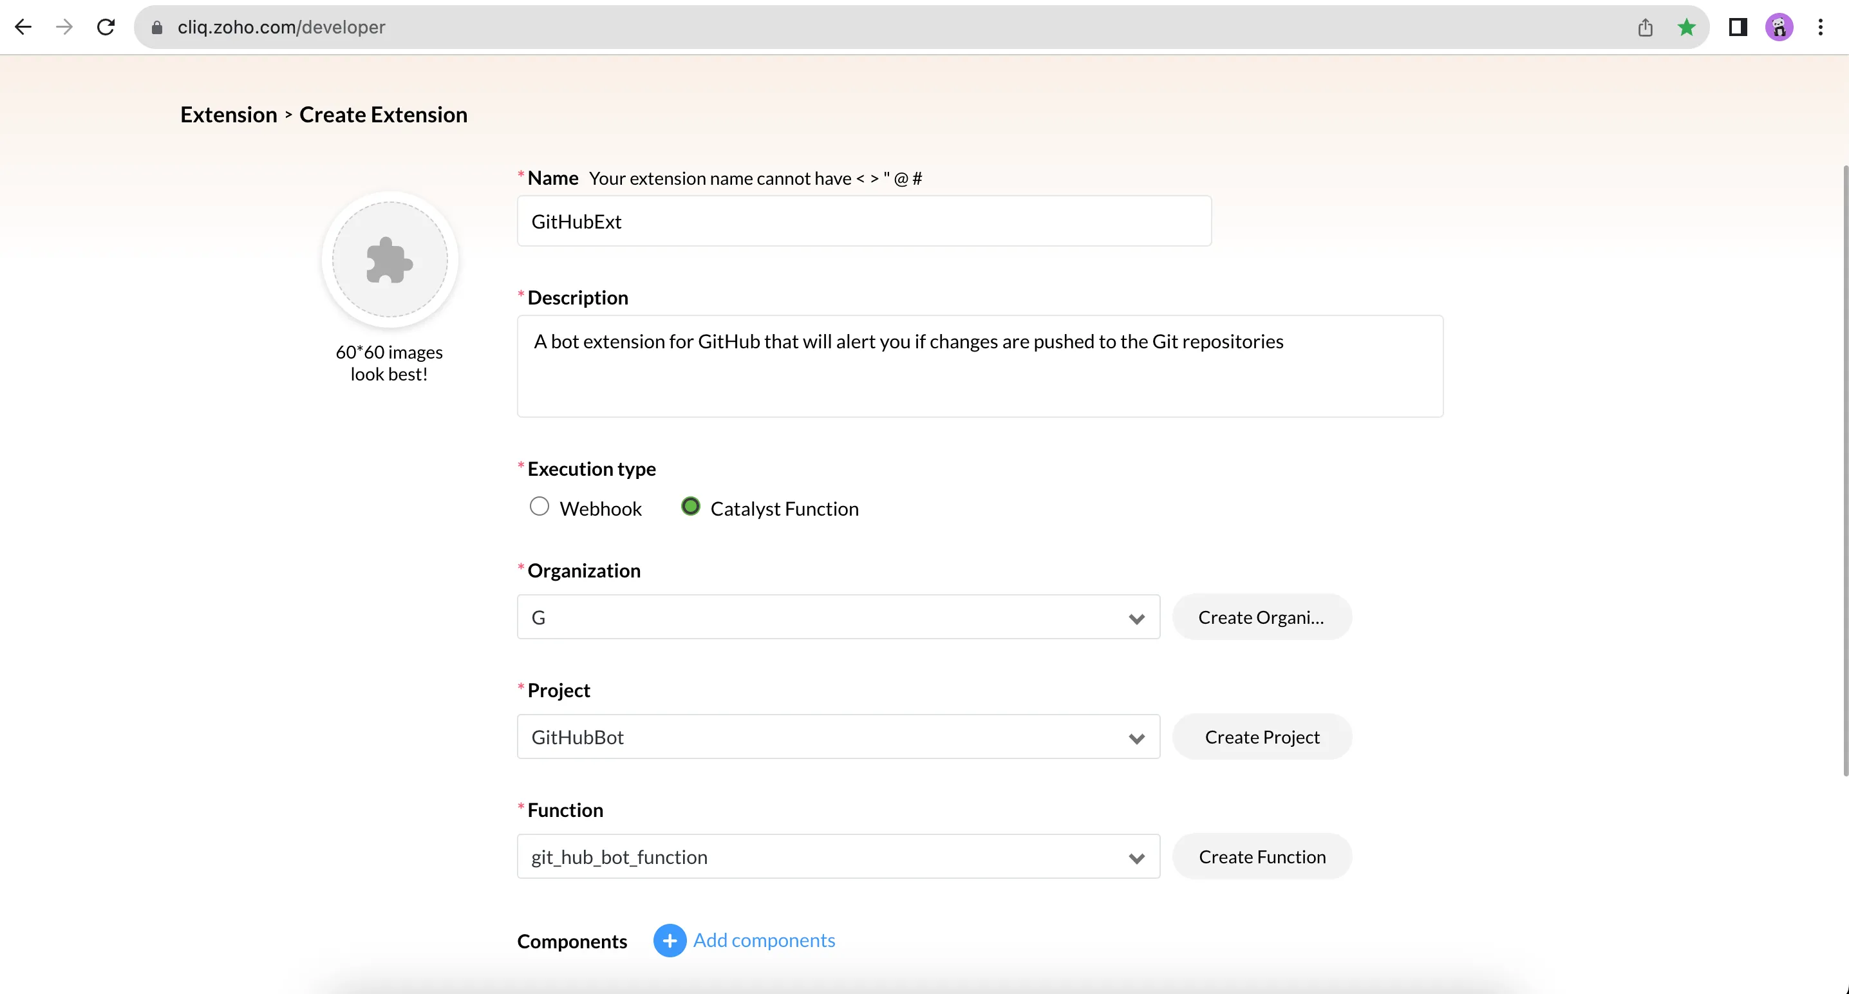Click the browser back arrow
The height and width of the screenshot is (994, 1849).
tap(23, 27)
